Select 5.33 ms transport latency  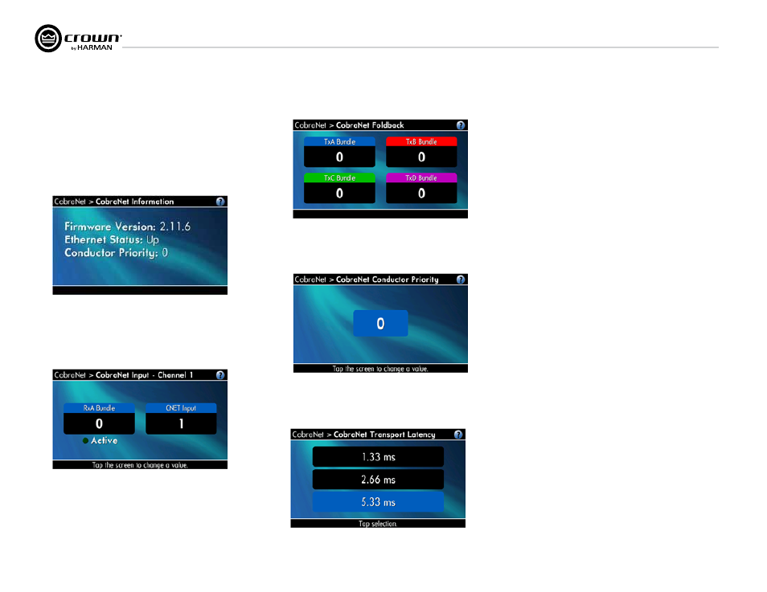pos(378,502)
